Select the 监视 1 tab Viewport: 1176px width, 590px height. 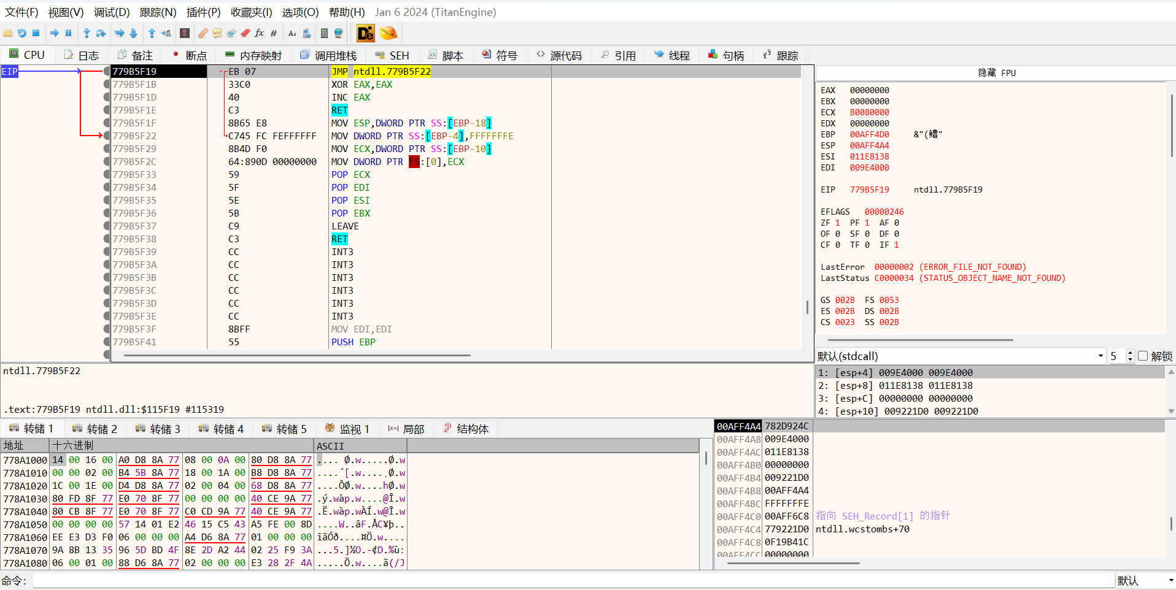point(347,429)
